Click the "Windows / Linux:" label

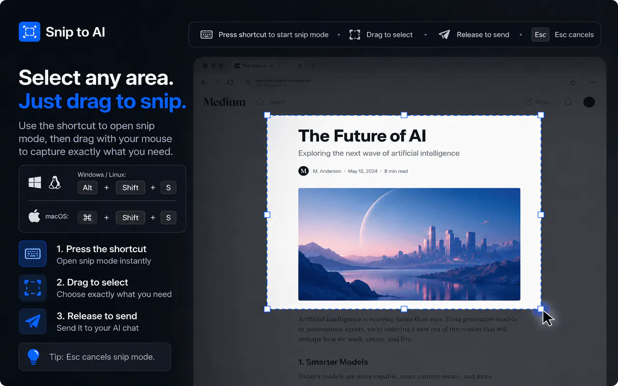(102, 175)
